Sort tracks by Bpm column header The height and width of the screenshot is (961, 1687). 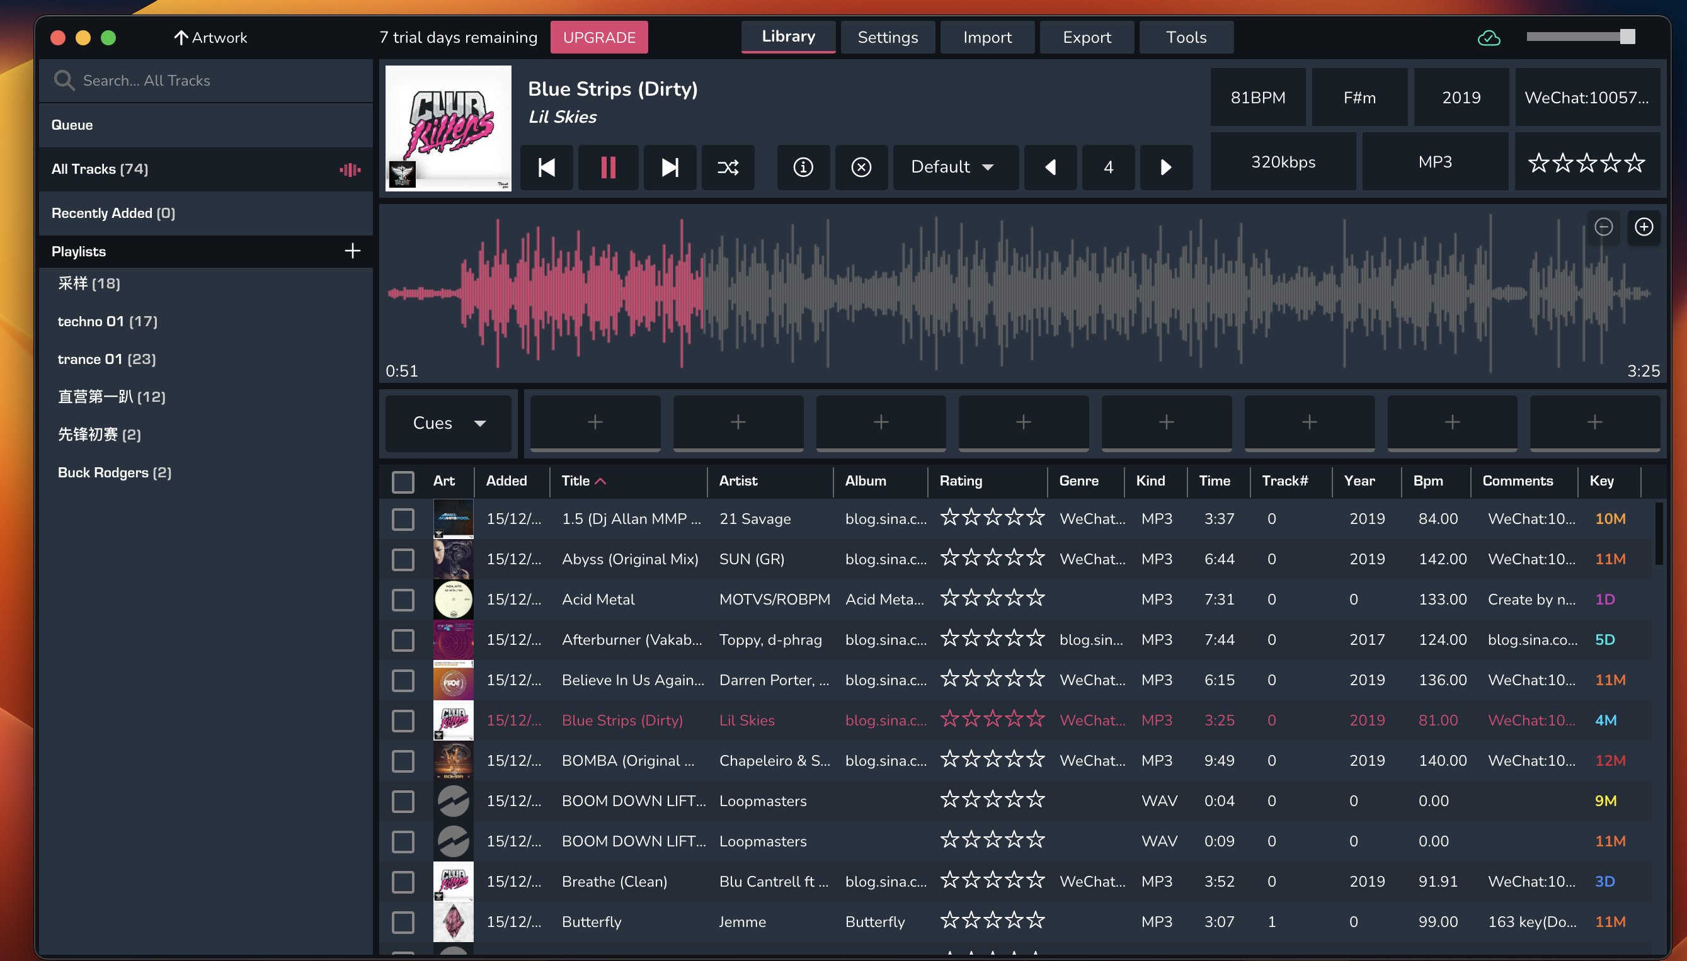point(1427,480)
